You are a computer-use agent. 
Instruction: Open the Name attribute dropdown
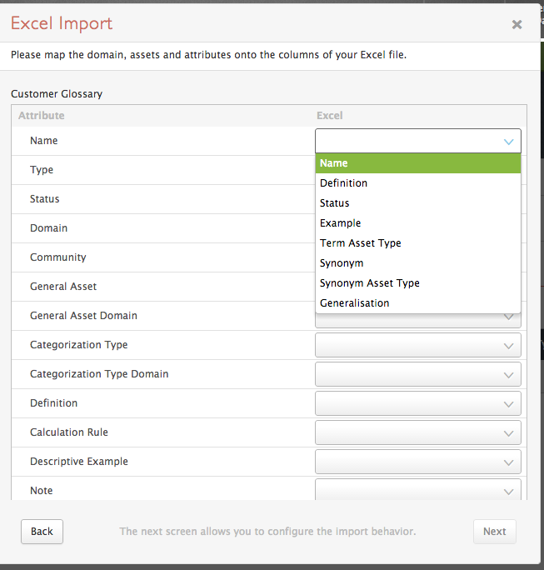418,141
